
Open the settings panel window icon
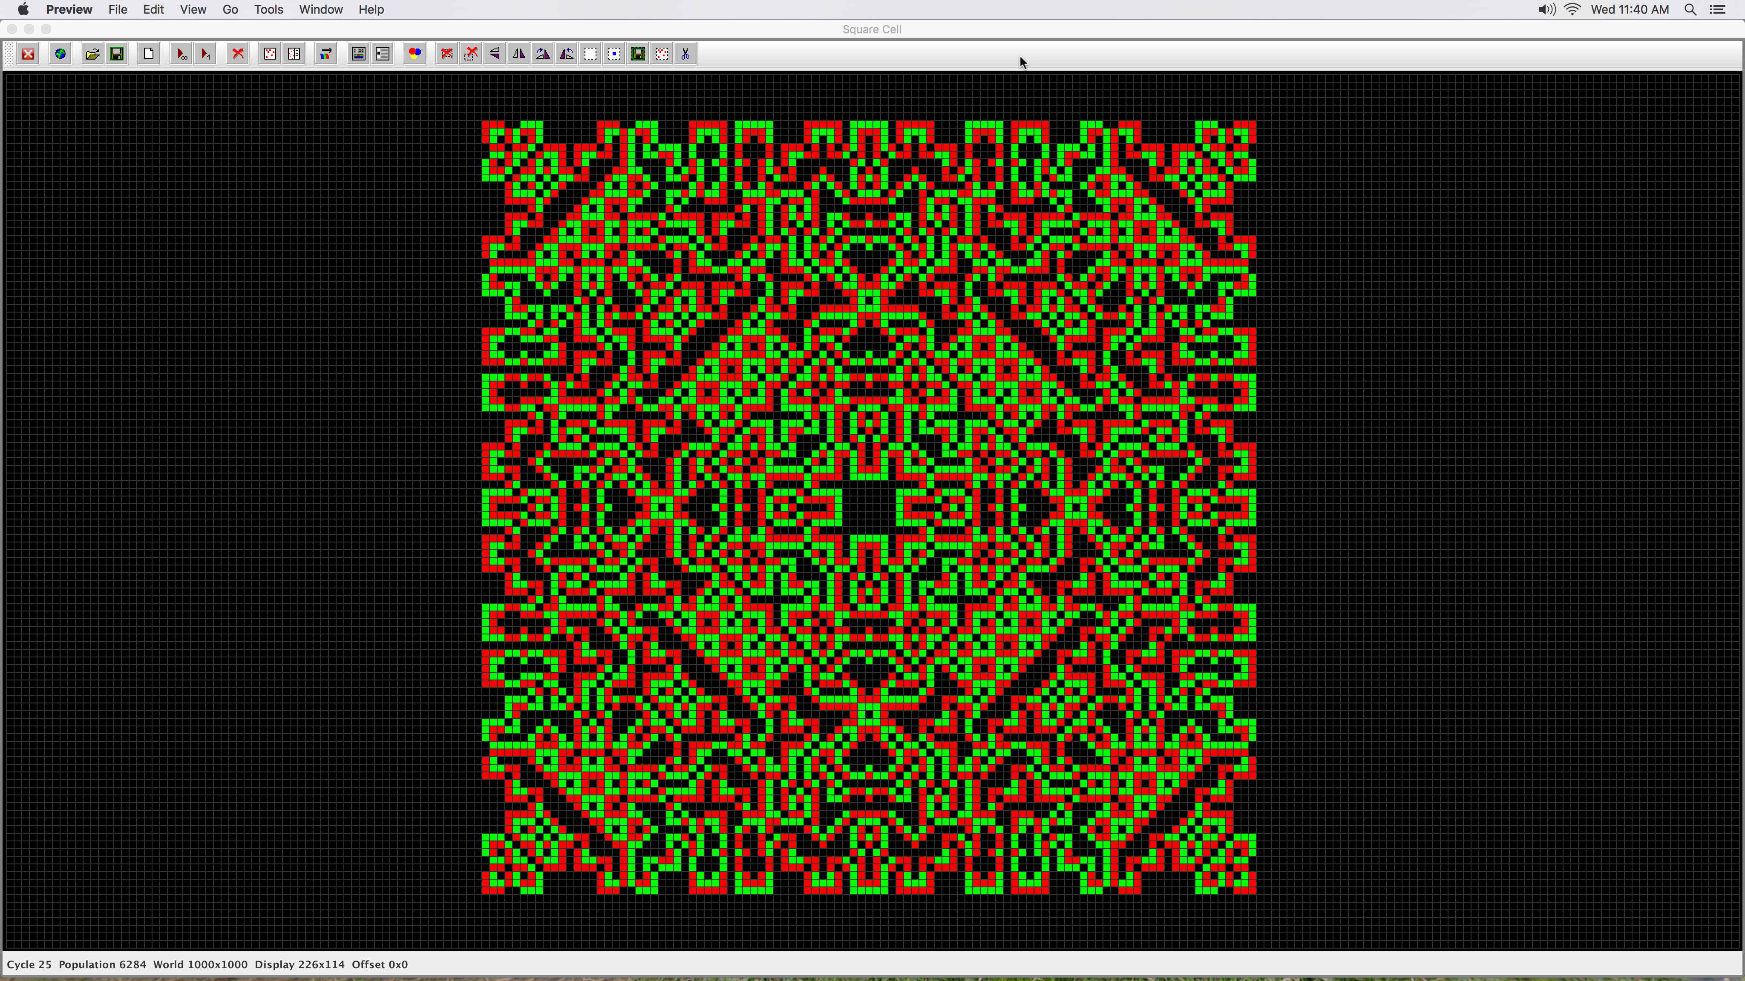tap(358, 54)
